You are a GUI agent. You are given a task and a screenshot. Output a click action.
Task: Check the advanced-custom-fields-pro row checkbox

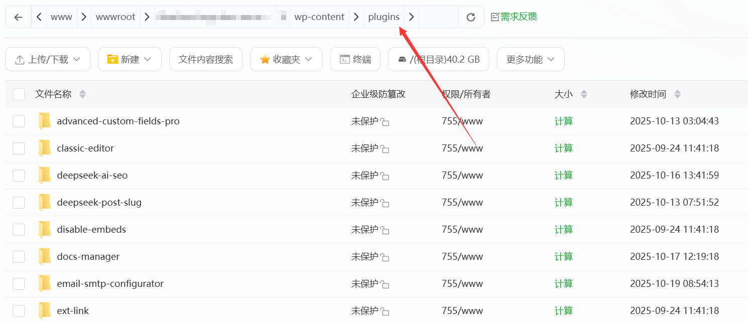coord(19,121)
